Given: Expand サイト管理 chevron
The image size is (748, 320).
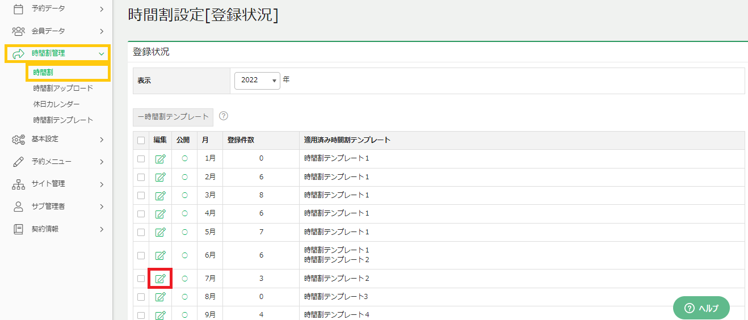Looking at the screenshot, I should point(102,184).
